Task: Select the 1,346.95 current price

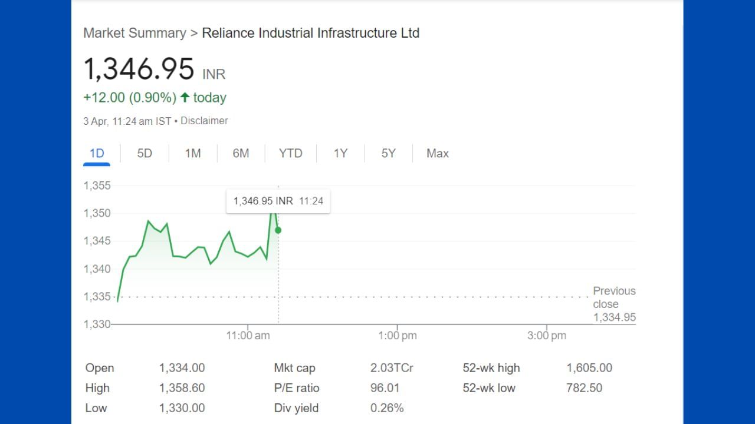Action: (x=139, y=69)
